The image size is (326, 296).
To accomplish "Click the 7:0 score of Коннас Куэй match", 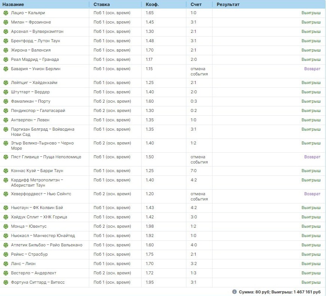I will [193, 171].
